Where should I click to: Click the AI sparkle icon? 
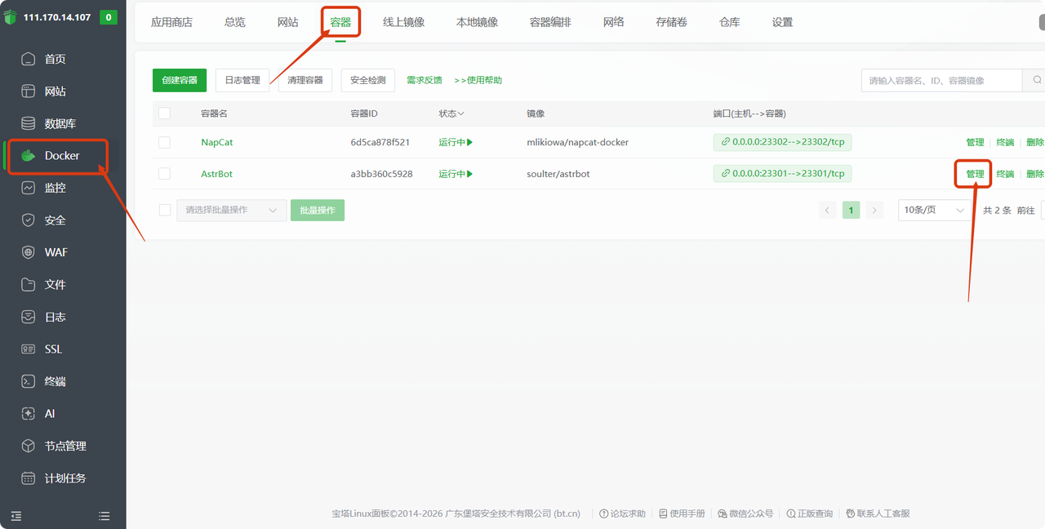[x=29, y=414]
